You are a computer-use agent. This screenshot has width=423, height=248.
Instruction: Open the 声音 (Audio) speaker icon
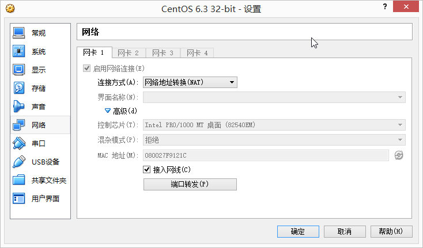tap(19, 106)
